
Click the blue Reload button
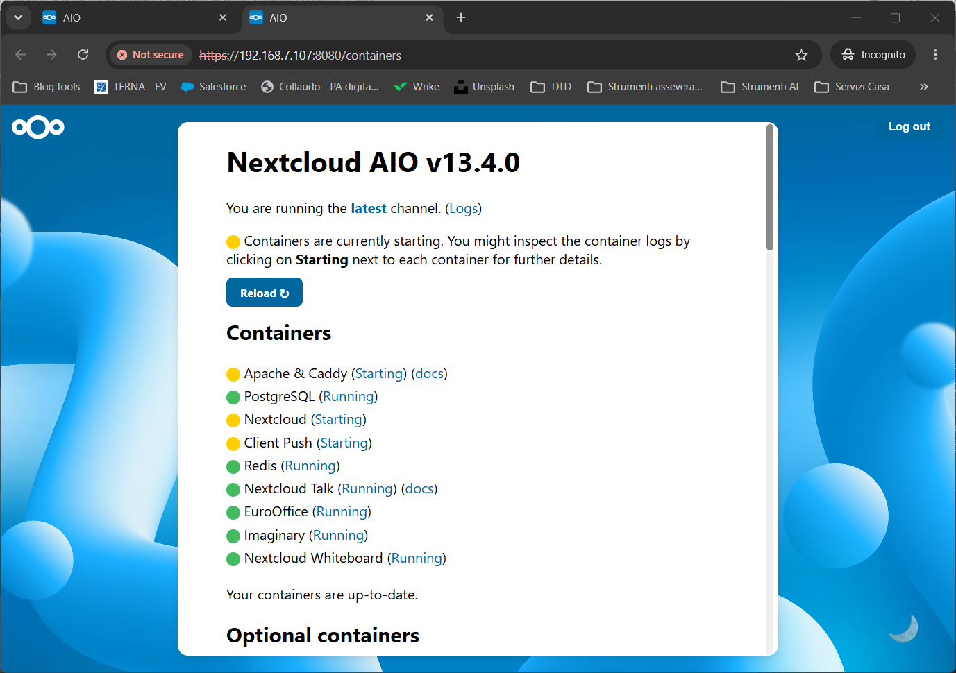point(265,292)
